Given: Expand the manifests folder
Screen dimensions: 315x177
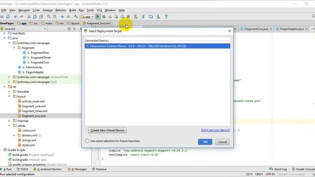Looking at the screenshot, I should (x=4, y=33).
